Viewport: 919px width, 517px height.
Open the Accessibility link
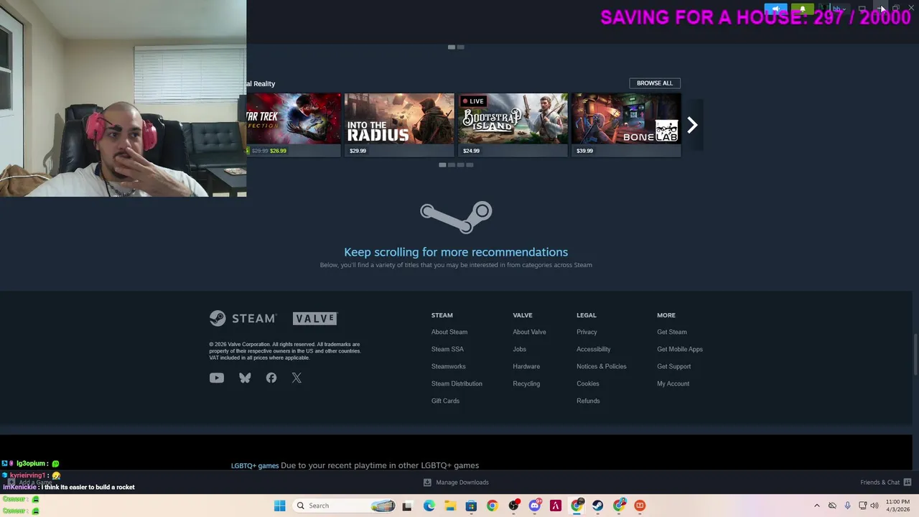click(x=593, y=349)
